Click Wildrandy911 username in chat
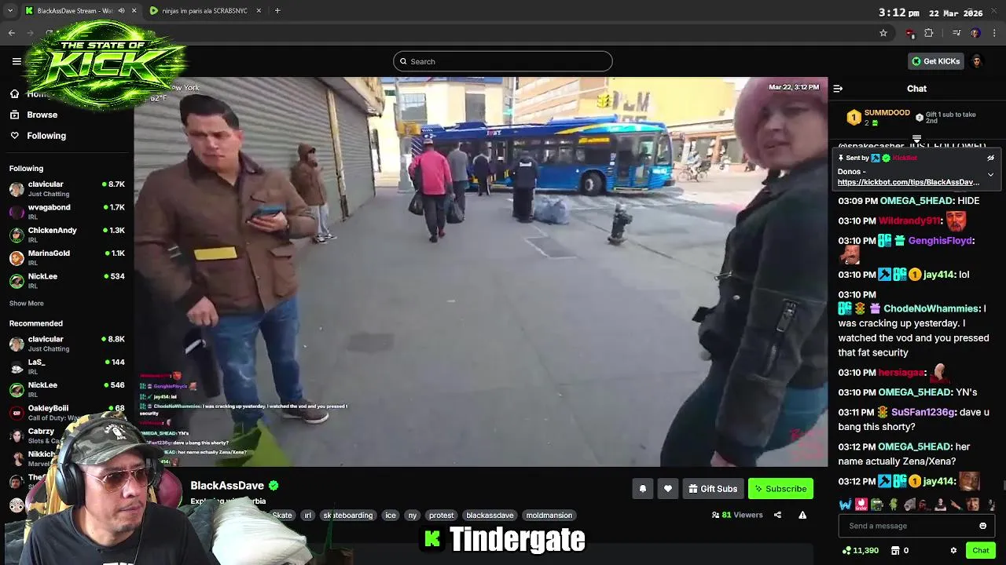This screenshot has height=565, width=1006. 909,221
